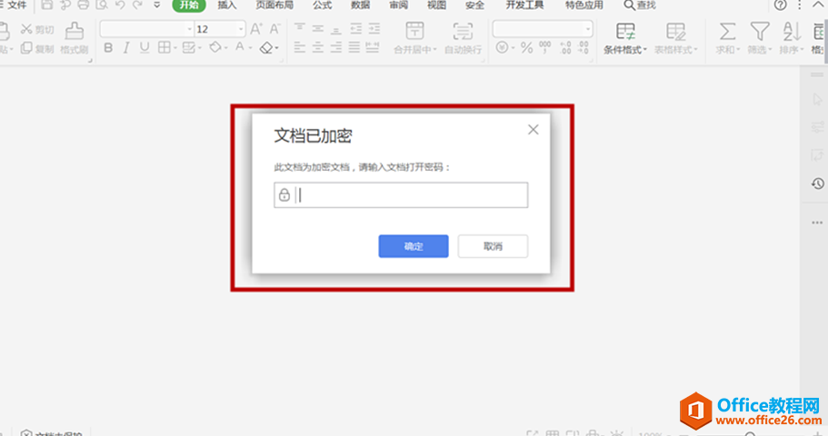Click the distributed alignment icon
Viewport: 828px width, 436px height.
tap(373, 48)
